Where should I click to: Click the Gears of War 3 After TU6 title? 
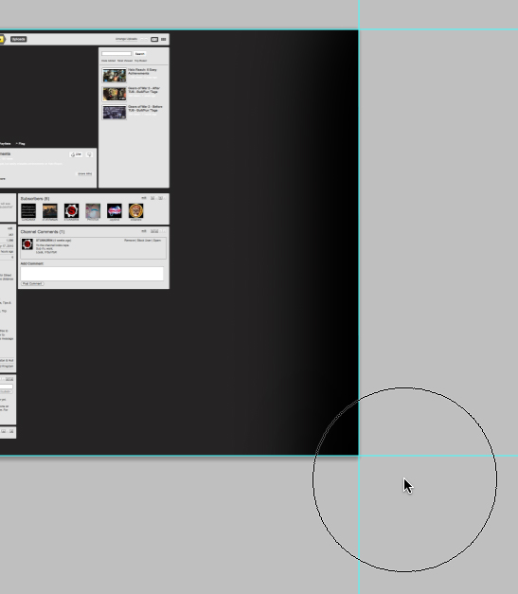click(x=144, y=90)
